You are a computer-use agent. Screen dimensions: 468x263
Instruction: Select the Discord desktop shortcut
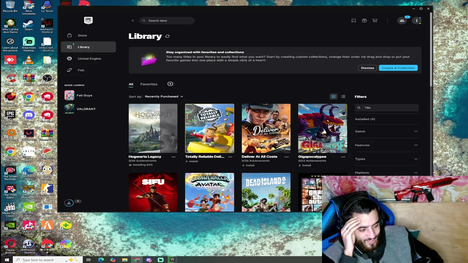pyautogui.click(x=29, y=117)
